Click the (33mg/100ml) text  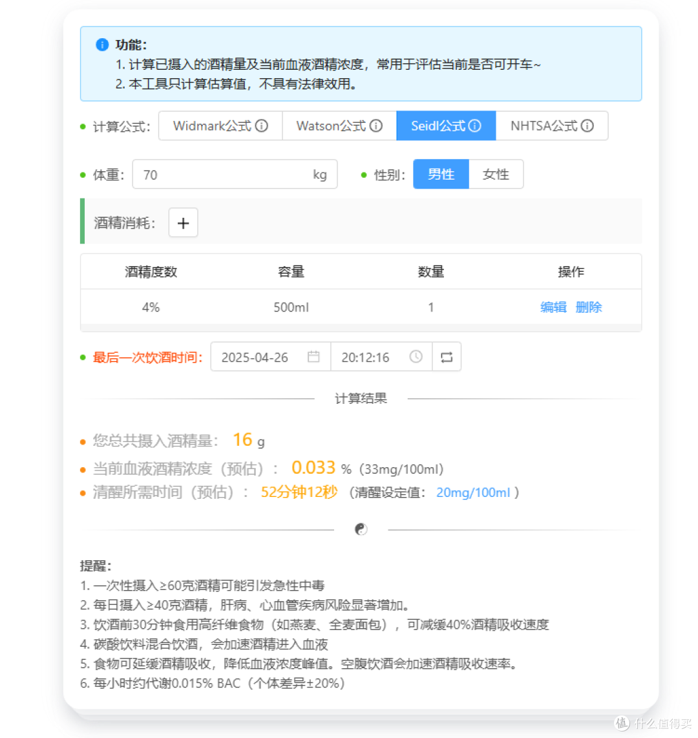(401, 469)
